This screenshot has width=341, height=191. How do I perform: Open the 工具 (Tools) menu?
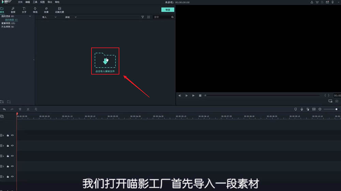click(x=35, y=2)
